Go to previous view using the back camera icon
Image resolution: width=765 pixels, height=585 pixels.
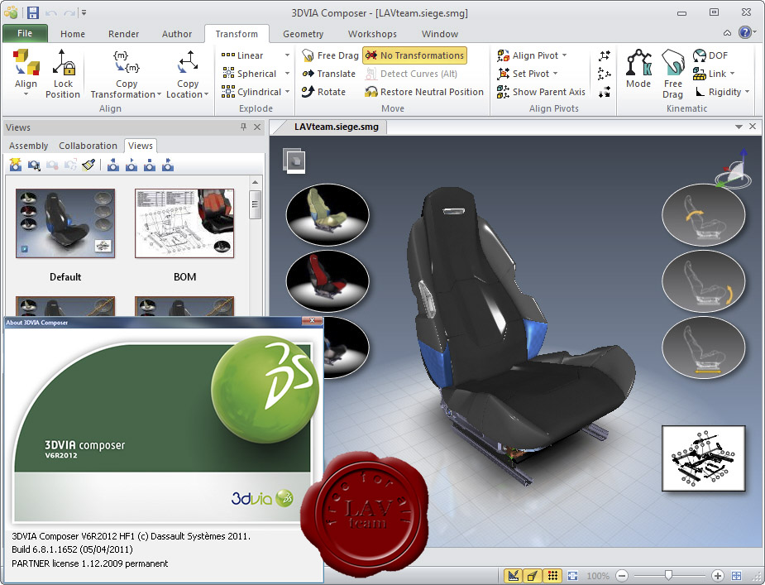[x=113, y=165]
